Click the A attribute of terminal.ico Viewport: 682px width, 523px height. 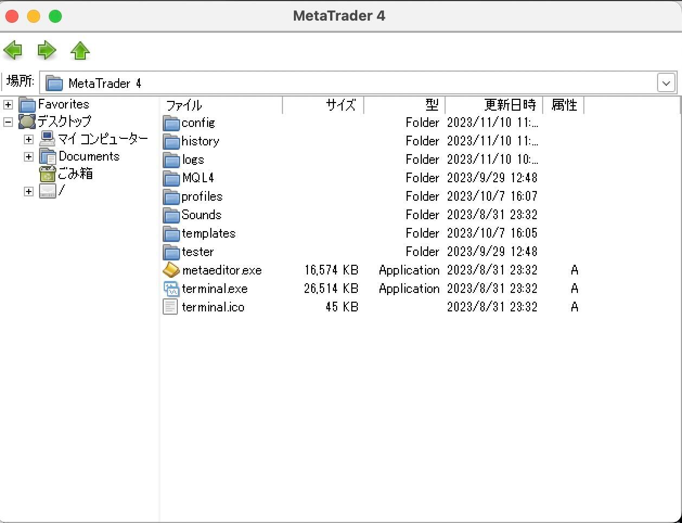click(575, 307)
